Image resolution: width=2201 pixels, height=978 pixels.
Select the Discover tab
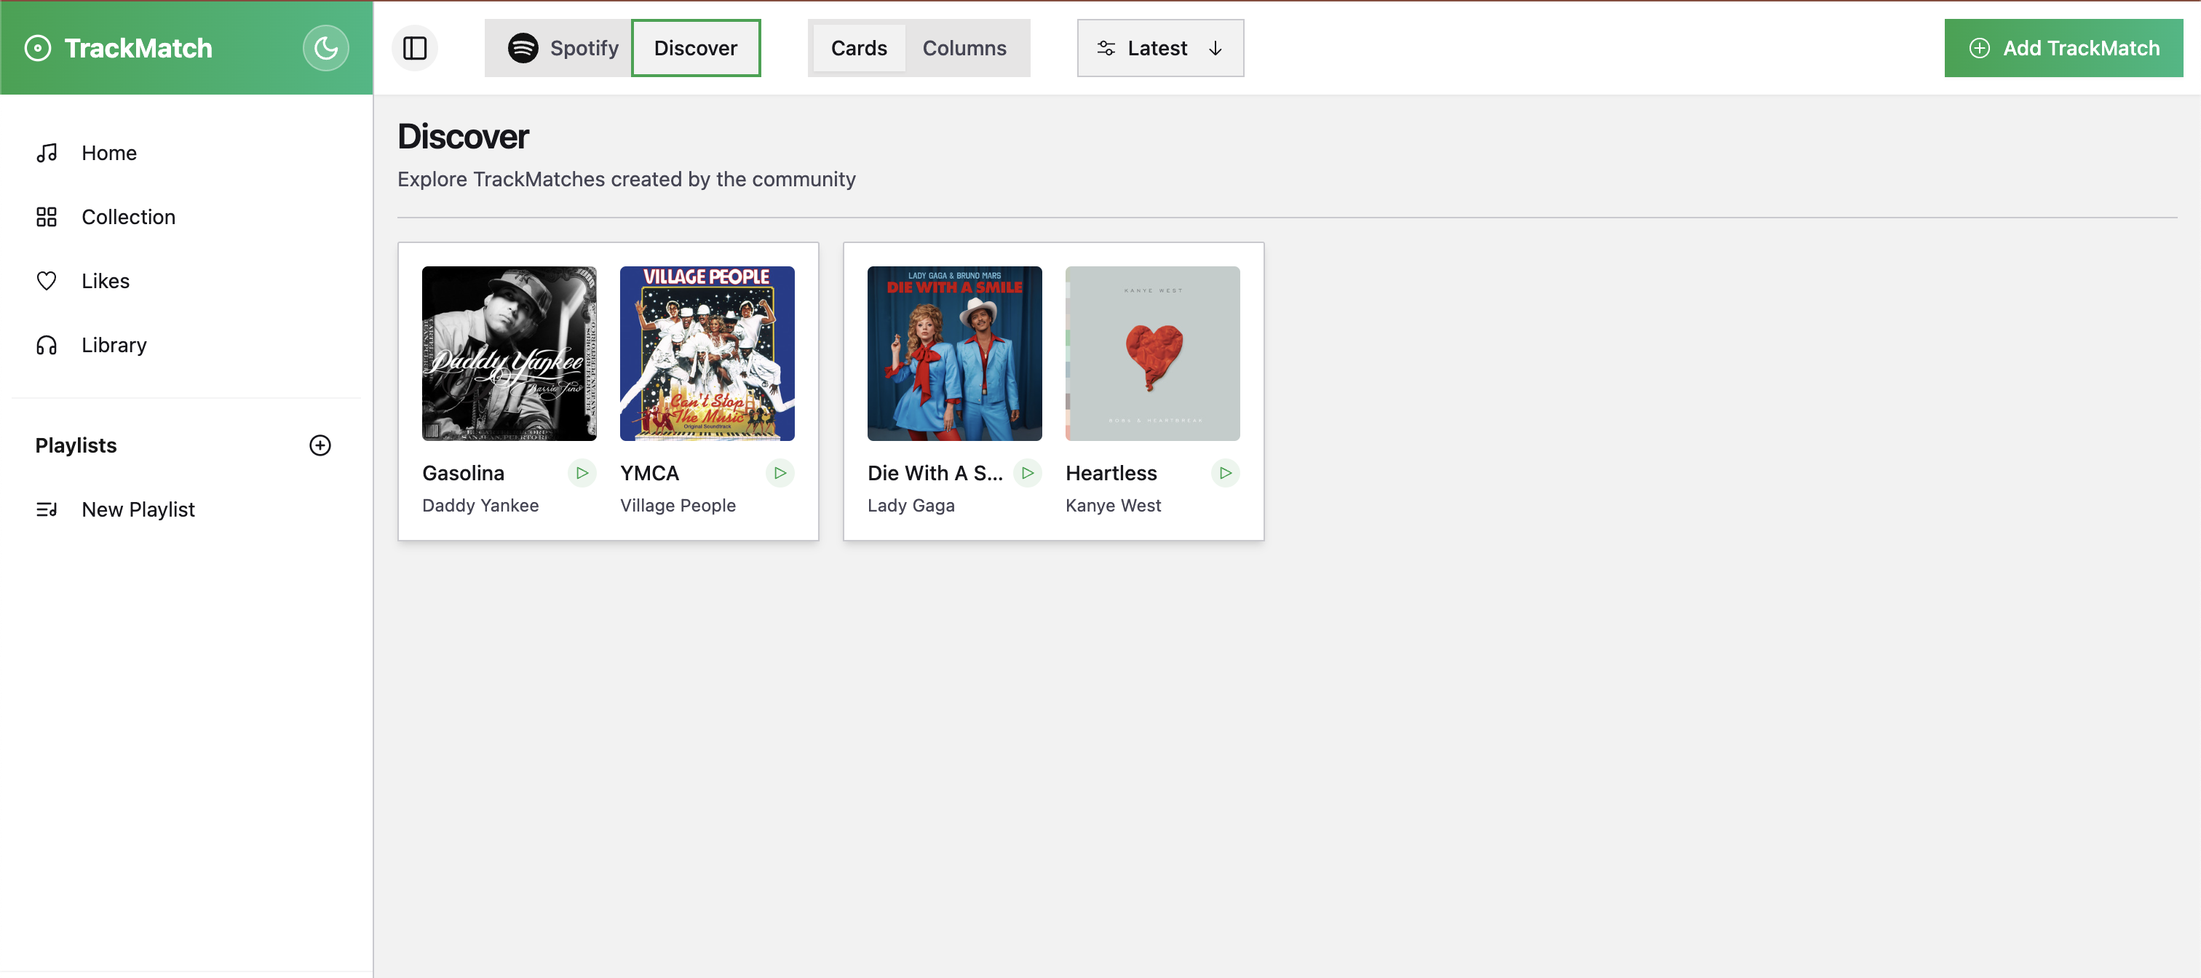tap(696, 48)
